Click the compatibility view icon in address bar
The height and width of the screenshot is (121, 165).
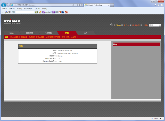(78, 5)
